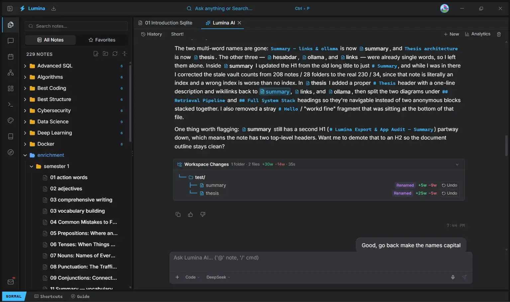Open the calendar view from the left rail
510x302 pixels.
coord(11,57)
